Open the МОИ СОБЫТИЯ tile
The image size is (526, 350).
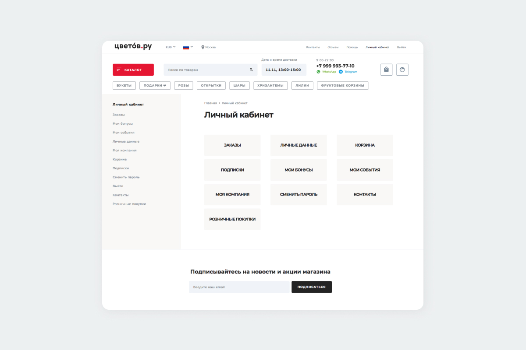click(365, 170)
